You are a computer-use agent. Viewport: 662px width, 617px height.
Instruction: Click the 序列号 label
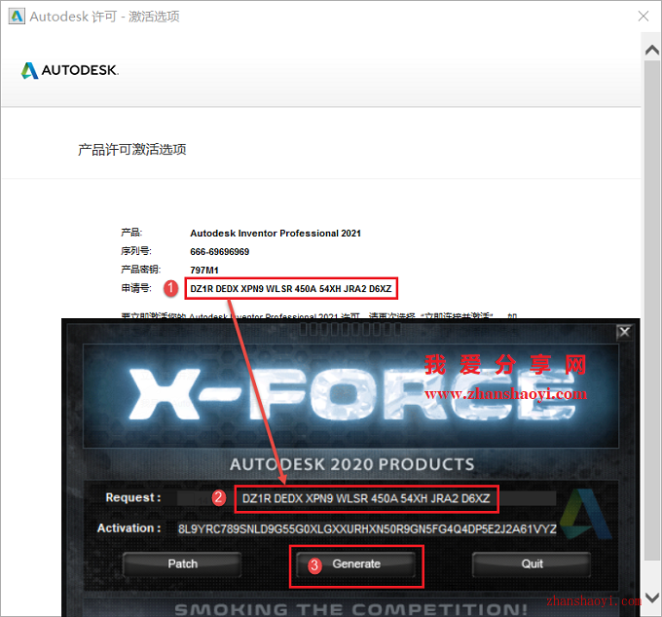pyautogui.click(x=136, y=251)
